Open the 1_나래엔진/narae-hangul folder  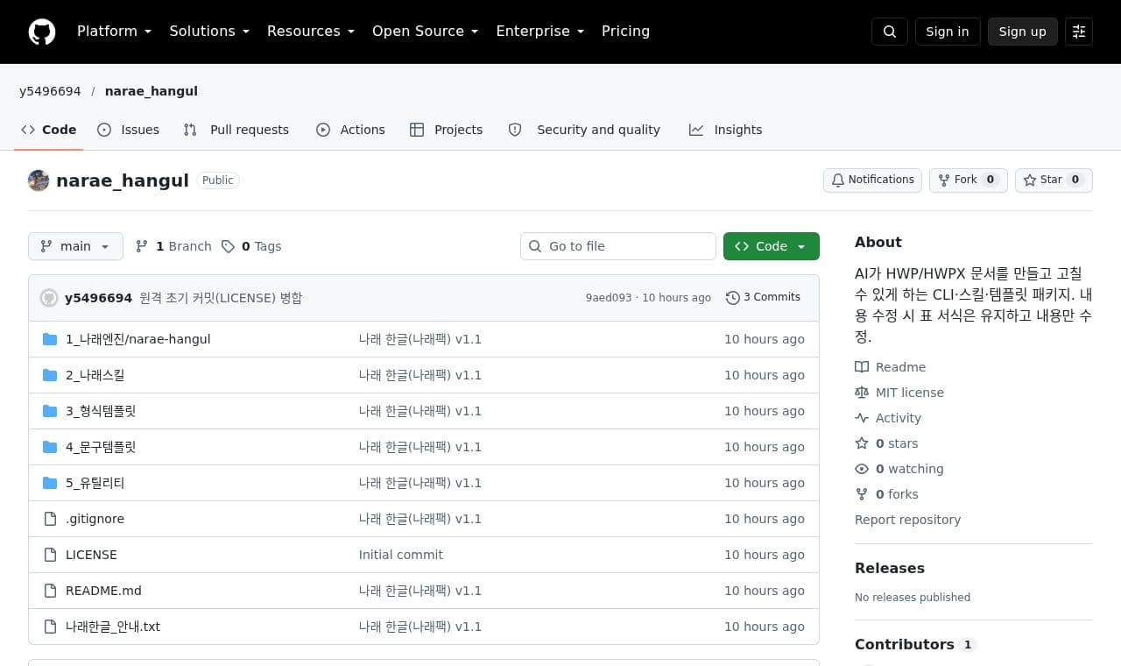[x=138, y=339]
